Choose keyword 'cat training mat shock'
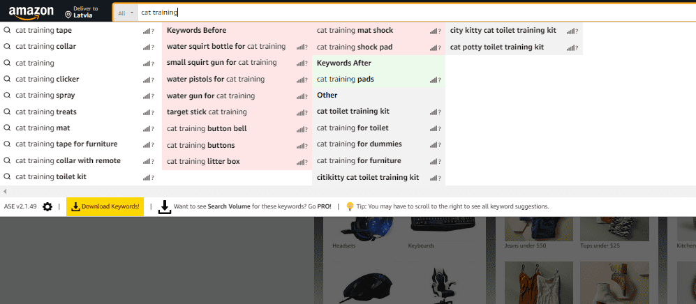The width and height of the screenshot is (696, 304). [355, 31]
